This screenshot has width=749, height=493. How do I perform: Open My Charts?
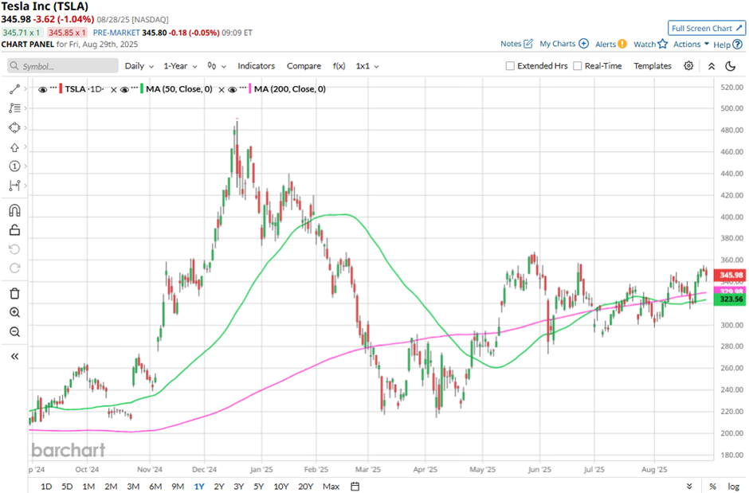click(563, 44)
